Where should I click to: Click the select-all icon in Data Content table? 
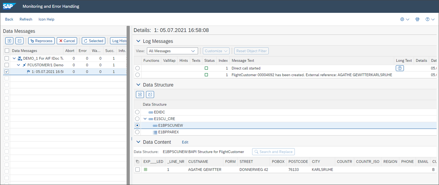(137, 162)
